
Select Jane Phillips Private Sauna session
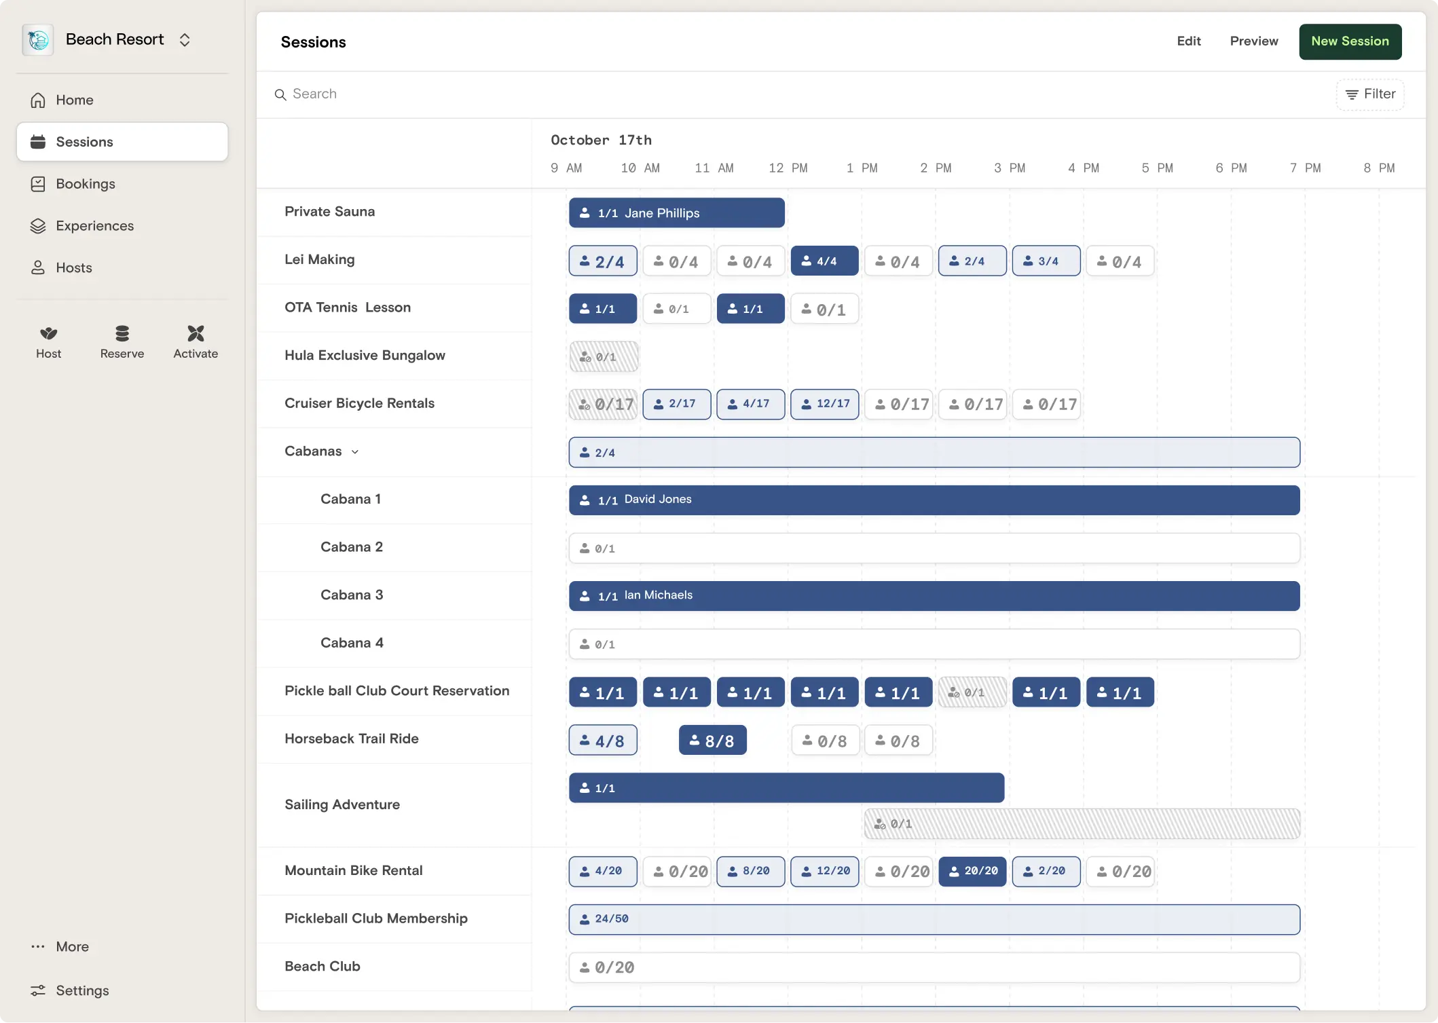pyautogui.click(x=676, y=213)
